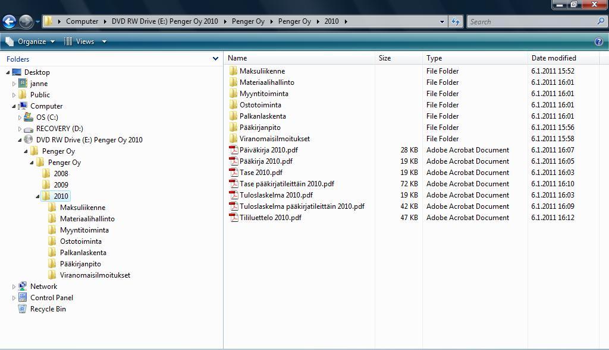Click the address bar folder icon
This screenshot has width=609, height=350.
point(48,21)
